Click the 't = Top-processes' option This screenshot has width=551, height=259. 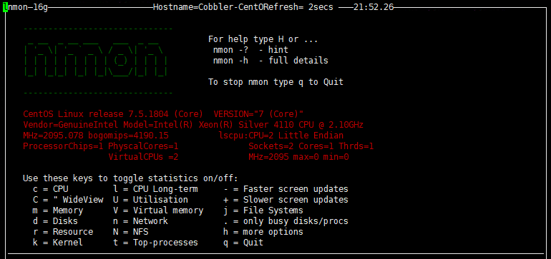[x=156, y=243]
